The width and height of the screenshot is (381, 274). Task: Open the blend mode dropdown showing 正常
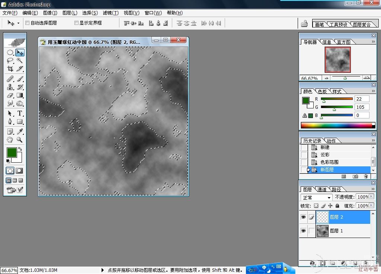316,198
